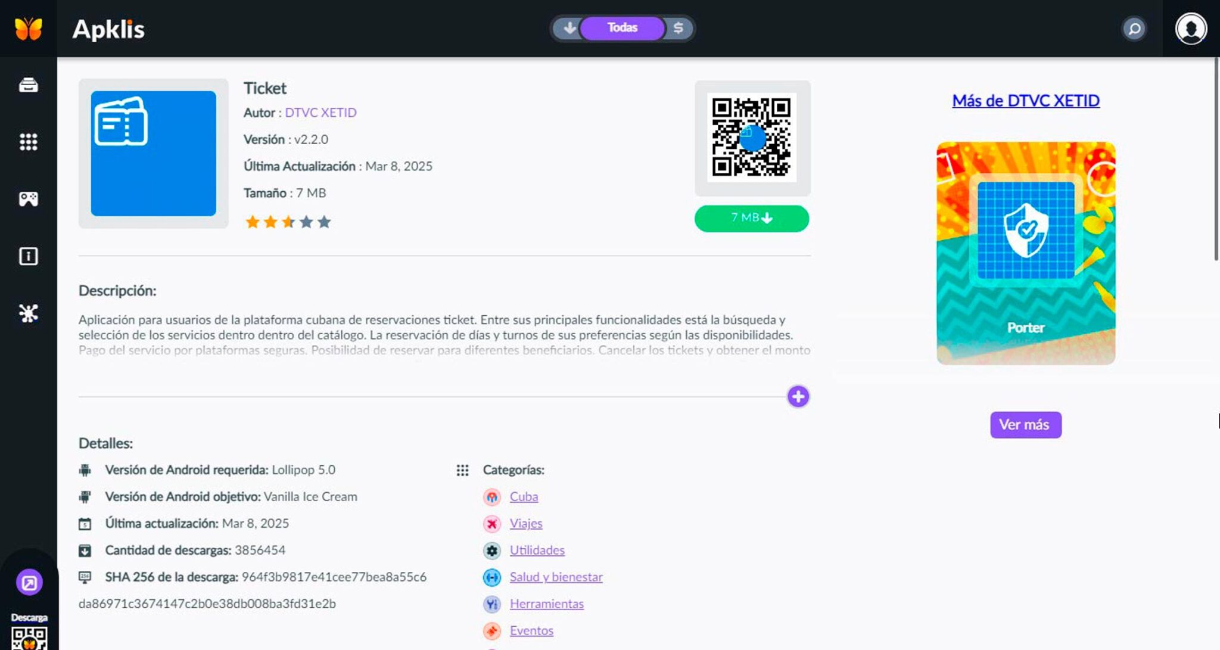The width and height of the screenshot is (1220, 650).
Task: Click the second rating star
Action: click(270, 222)
